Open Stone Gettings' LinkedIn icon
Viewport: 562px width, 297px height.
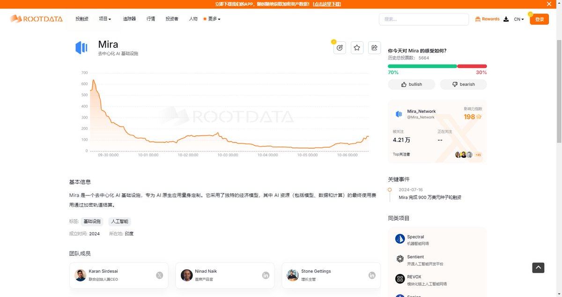click(x=372, y=275)
